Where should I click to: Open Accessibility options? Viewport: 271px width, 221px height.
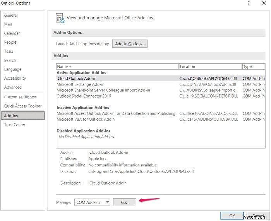point(15,78)
